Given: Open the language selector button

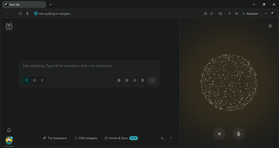Looking at the screenshot, I should click(162, 138).
